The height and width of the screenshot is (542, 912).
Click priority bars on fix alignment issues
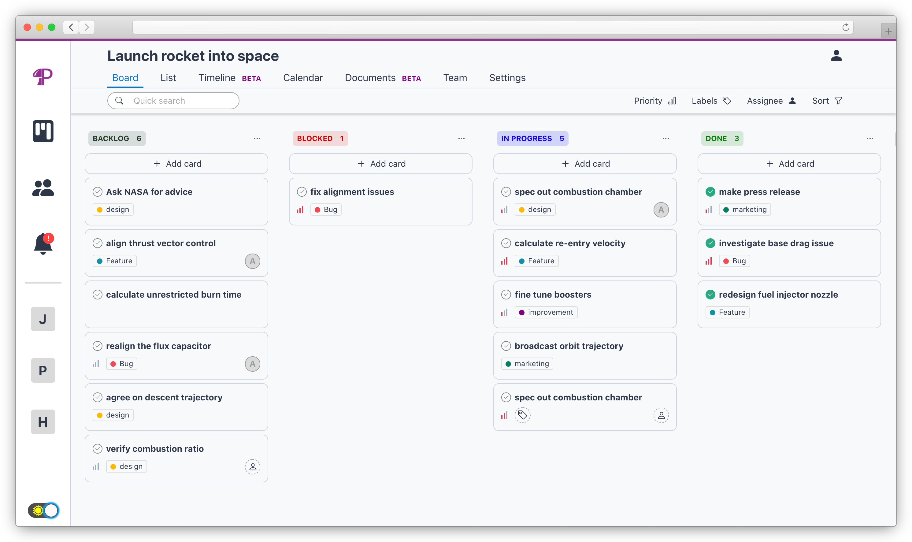click(300, 210)
